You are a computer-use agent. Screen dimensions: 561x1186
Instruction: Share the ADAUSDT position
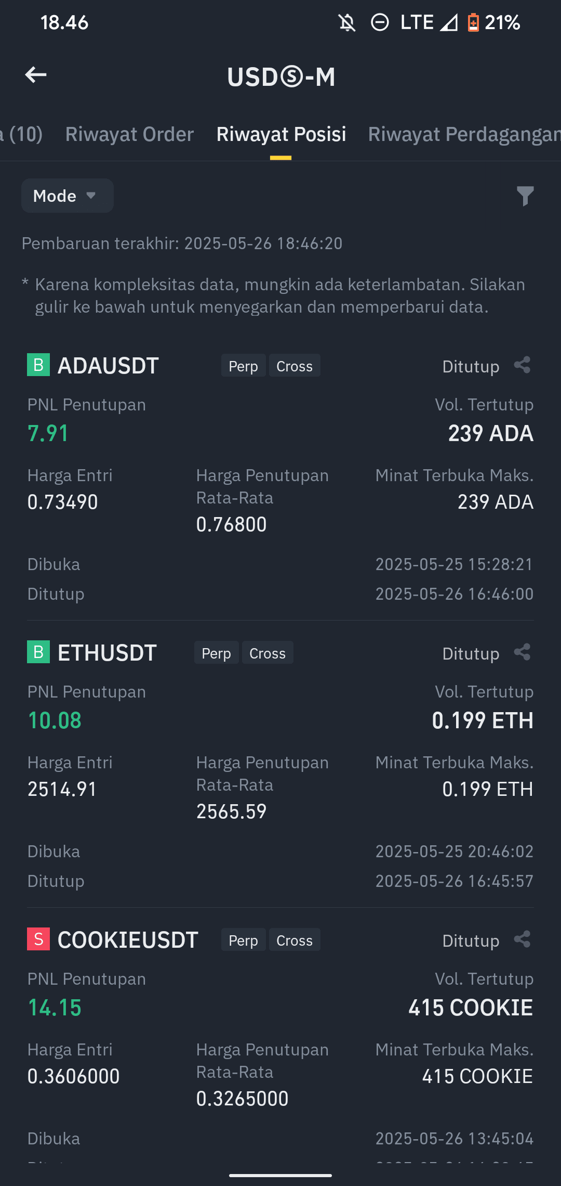[522, 365]
